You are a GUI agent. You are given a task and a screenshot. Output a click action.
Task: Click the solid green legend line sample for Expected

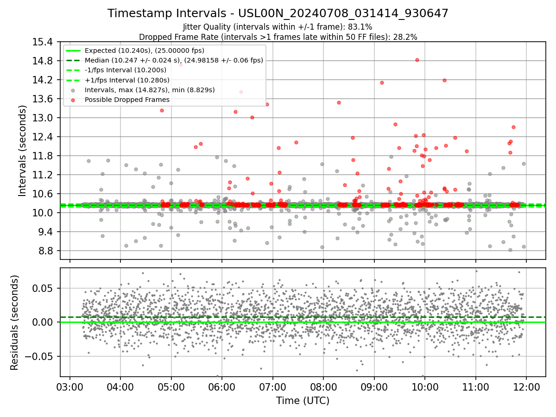(74, 51)
